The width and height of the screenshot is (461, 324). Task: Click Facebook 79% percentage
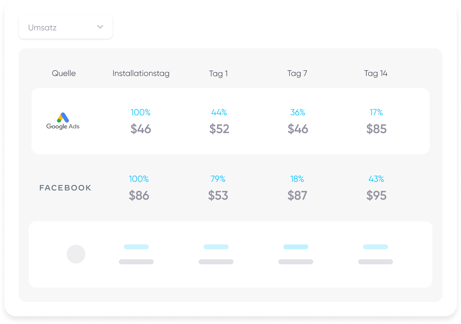point(218,179)
